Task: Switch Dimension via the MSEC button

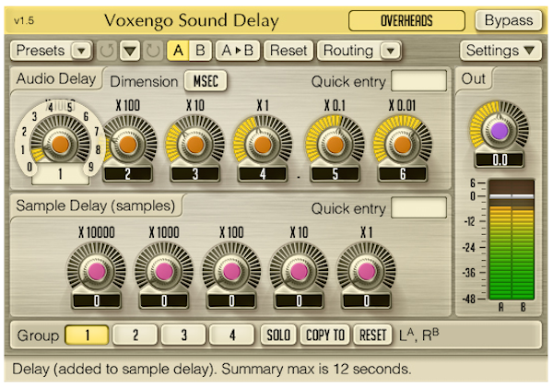Action: coord(206,81)
